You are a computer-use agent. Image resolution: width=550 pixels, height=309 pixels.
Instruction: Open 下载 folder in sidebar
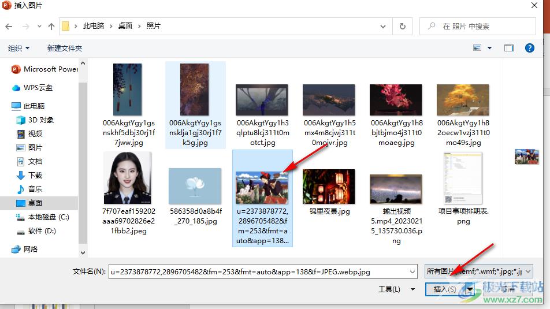pos(29,175)
